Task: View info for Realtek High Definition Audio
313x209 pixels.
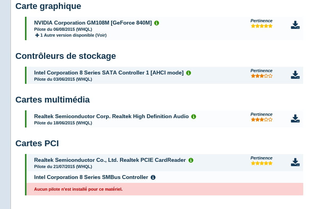Action: point(194,117)
